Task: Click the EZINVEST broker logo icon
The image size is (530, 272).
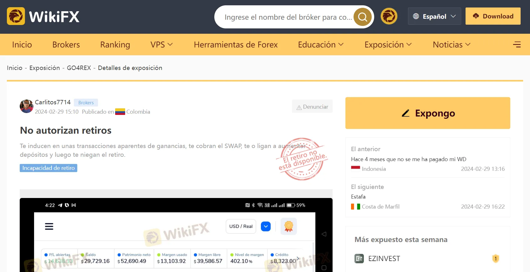Action: click(x=359, y=259)
